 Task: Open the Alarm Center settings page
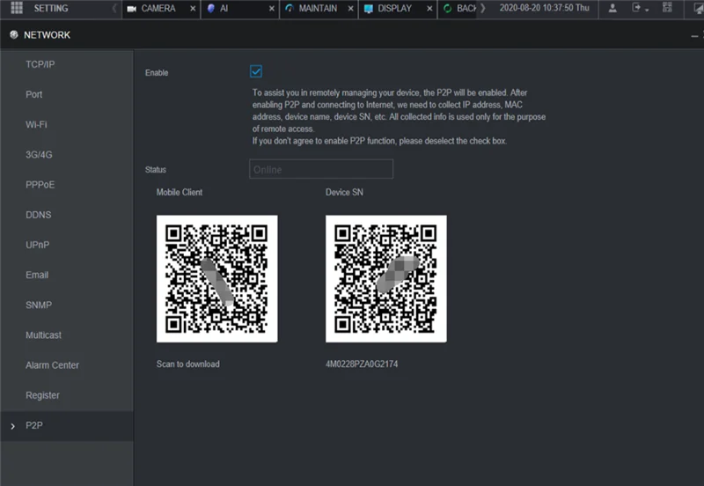tap(67, 365)
